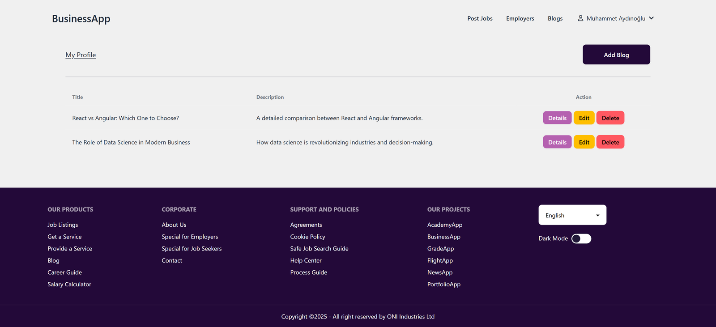716x327 pixels.
Task: Edit the React vs Angular blog
Action: pos(584,118)
